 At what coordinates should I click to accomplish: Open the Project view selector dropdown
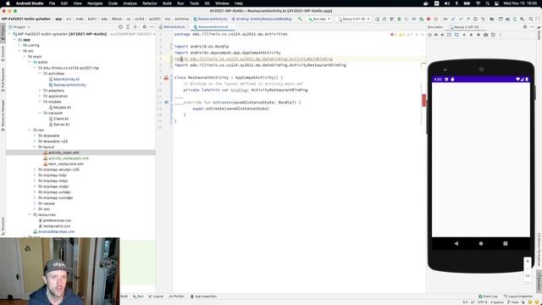point(19,27)
